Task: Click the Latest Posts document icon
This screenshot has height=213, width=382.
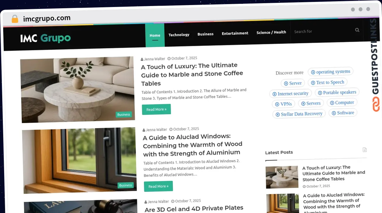Action: click(x=364, y=150)
